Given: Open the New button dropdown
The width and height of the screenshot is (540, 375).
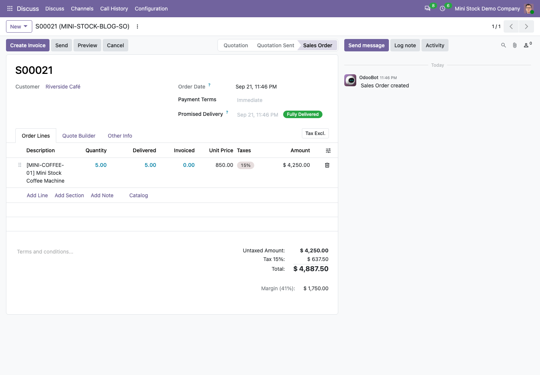Looking at the screenshot, I should coord(19,27).
